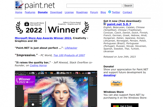The width and height of the screenshot is (163, 107).
Task: Click the Twitter bird icon
Action: point(110,12)
